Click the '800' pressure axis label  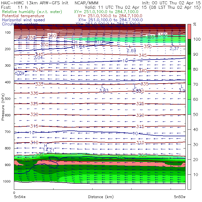(8, 148)
